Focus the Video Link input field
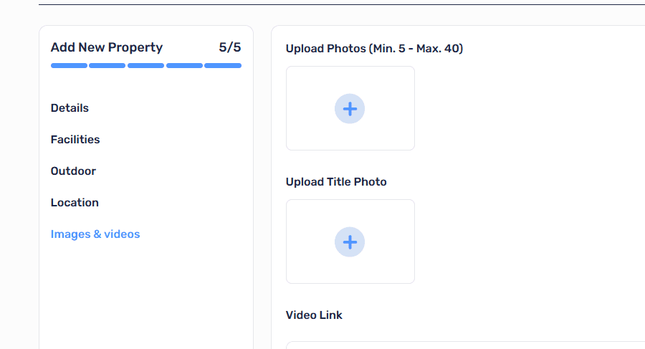Screen dimensions: 645x349 click(x=465, y=345)
